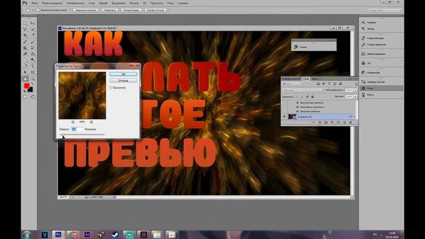Toggle scroll all windows checkbox
425x239 pixels.
(x=38, y=11)
